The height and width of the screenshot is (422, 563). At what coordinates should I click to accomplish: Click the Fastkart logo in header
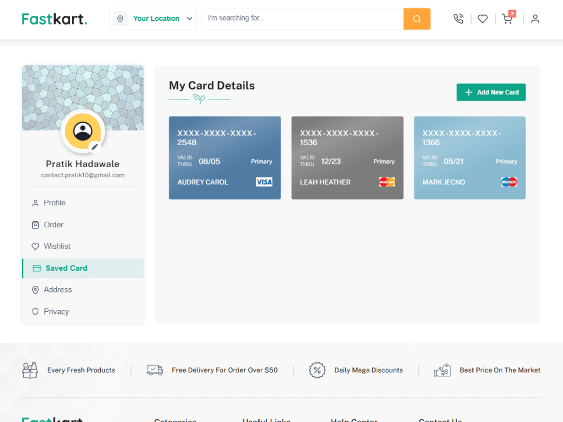(54, 19)
